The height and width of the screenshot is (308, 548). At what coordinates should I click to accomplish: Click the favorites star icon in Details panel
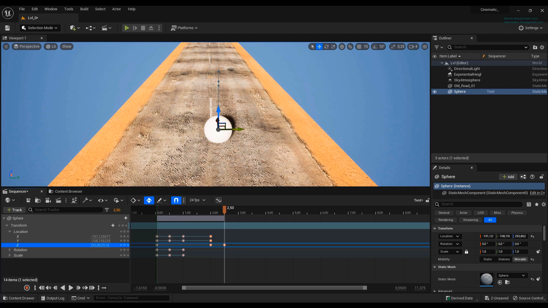(x=537, y=204)
